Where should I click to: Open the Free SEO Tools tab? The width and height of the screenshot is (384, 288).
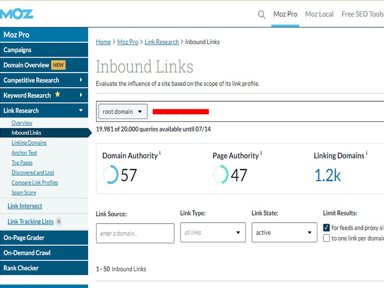[x=362, y=14]
